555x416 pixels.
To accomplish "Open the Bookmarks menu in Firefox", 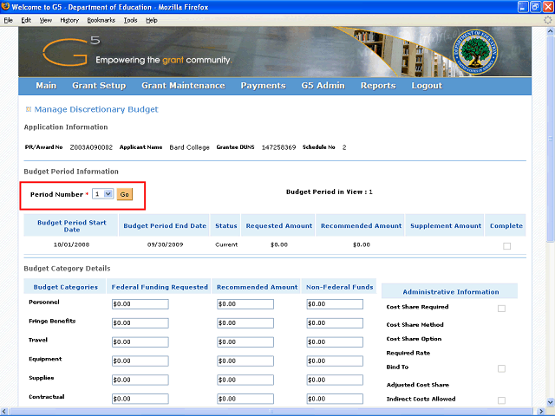I will pyautogui.click(x=101, y=20).
